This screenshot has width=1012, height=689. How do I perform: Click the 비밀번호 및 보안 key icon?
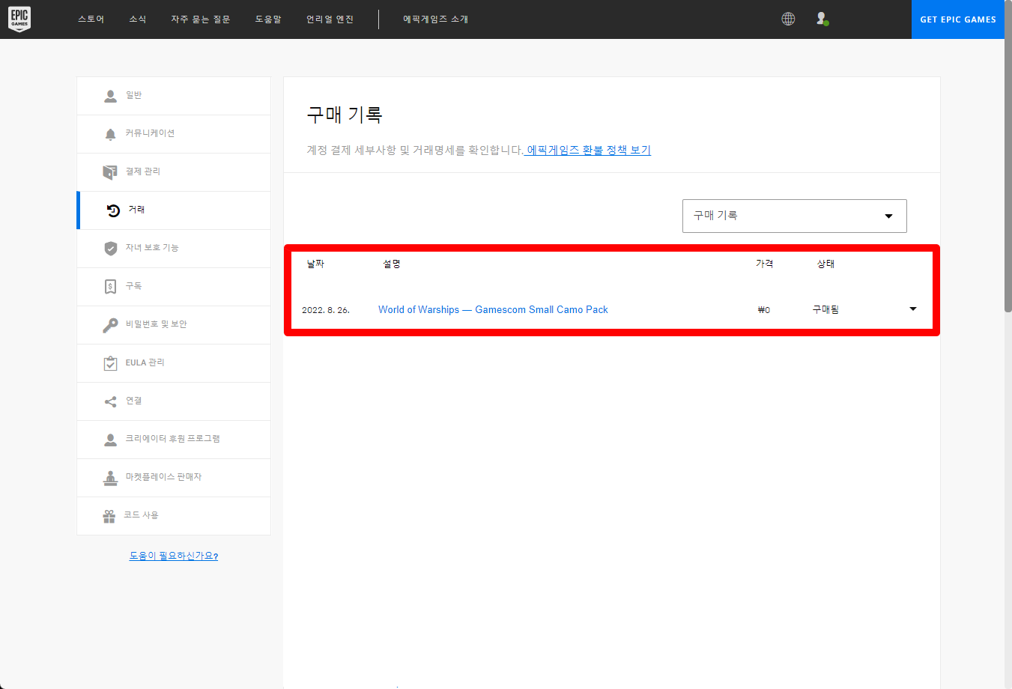(x=110, y=325)
